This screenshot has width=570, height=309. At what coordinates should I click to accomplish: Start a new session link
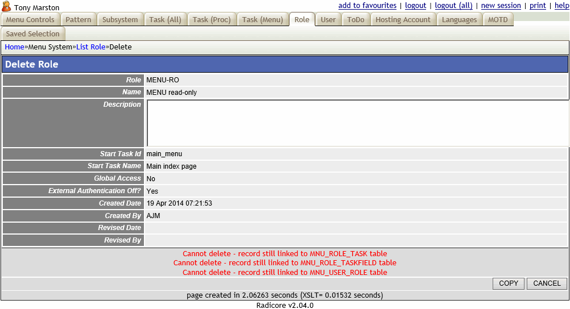tap(501, 6)
